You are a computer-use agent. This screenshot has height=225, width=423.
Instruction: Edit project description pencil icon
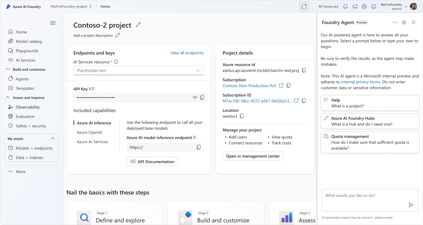click(117, 35)
